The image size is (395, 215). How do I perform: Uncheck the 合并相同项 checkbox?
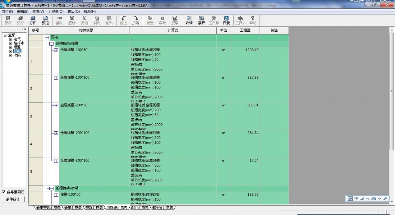pyautogui.click(x=4, y=192)
